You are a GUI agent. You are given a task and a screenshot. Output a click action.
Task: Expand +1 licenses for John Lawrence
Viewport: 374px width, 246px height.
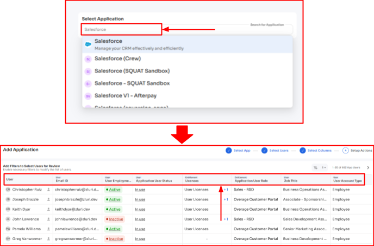tap(226, 219)
